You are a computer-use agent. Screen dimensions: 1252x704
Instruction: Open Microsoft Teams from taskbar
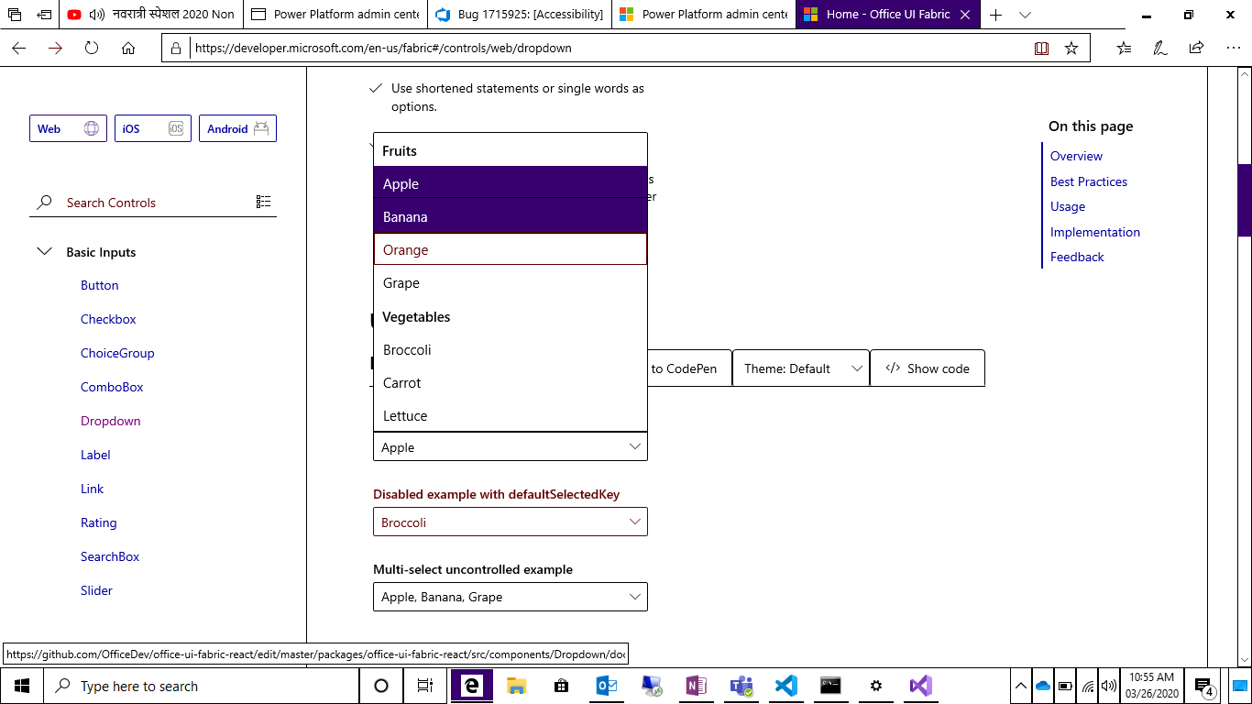click(x=741, y=686)
